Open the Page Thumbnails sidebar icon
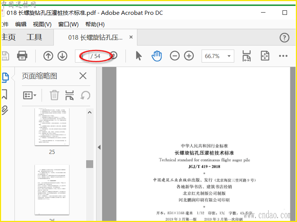297x222 pixels. pos(5,77)
